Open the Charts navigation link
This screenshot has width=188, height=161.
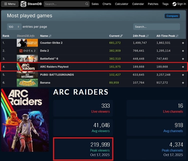[107, 4]
